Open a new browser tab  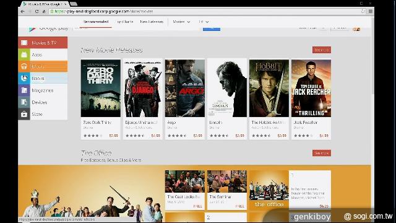tap(74, 4)
